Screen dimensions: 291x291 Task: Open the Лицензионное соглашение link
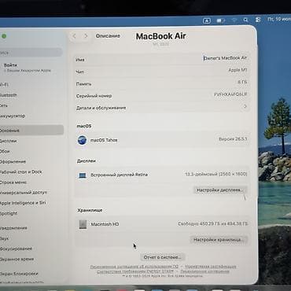pos(205,271)
